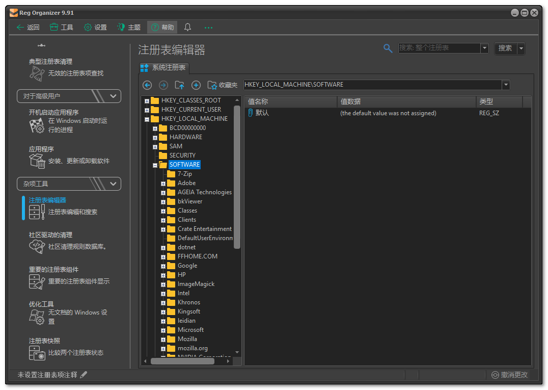548x390 pixels.
Task: Click '(the default value was not assigned)' cell
Action: (388, 113)
